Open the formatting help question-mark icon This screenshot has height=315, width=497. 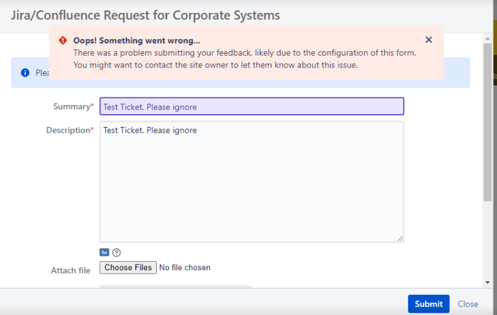click(117, 252)
